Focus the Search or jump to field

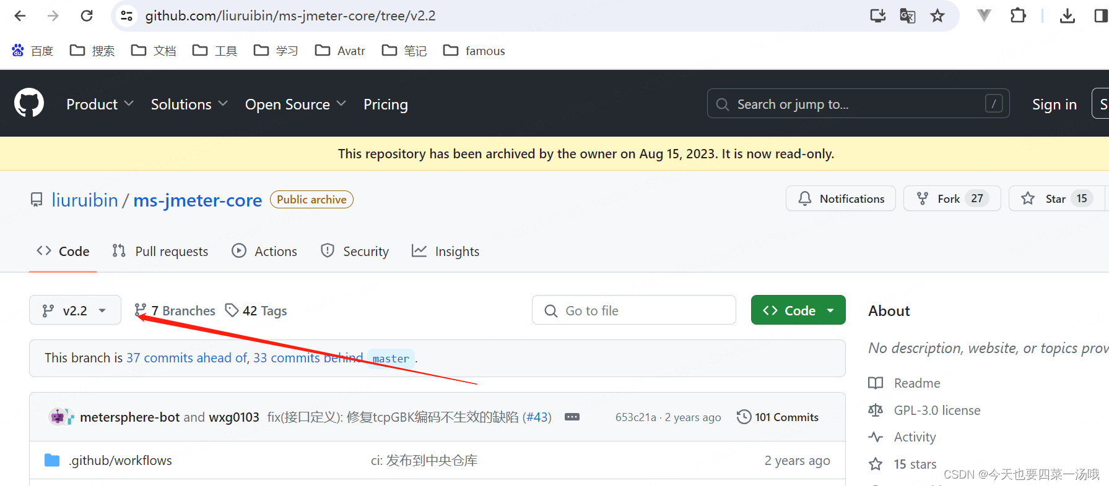858,103
